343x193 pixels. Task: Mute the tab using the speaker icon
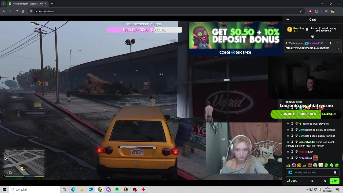coord(41,4)
